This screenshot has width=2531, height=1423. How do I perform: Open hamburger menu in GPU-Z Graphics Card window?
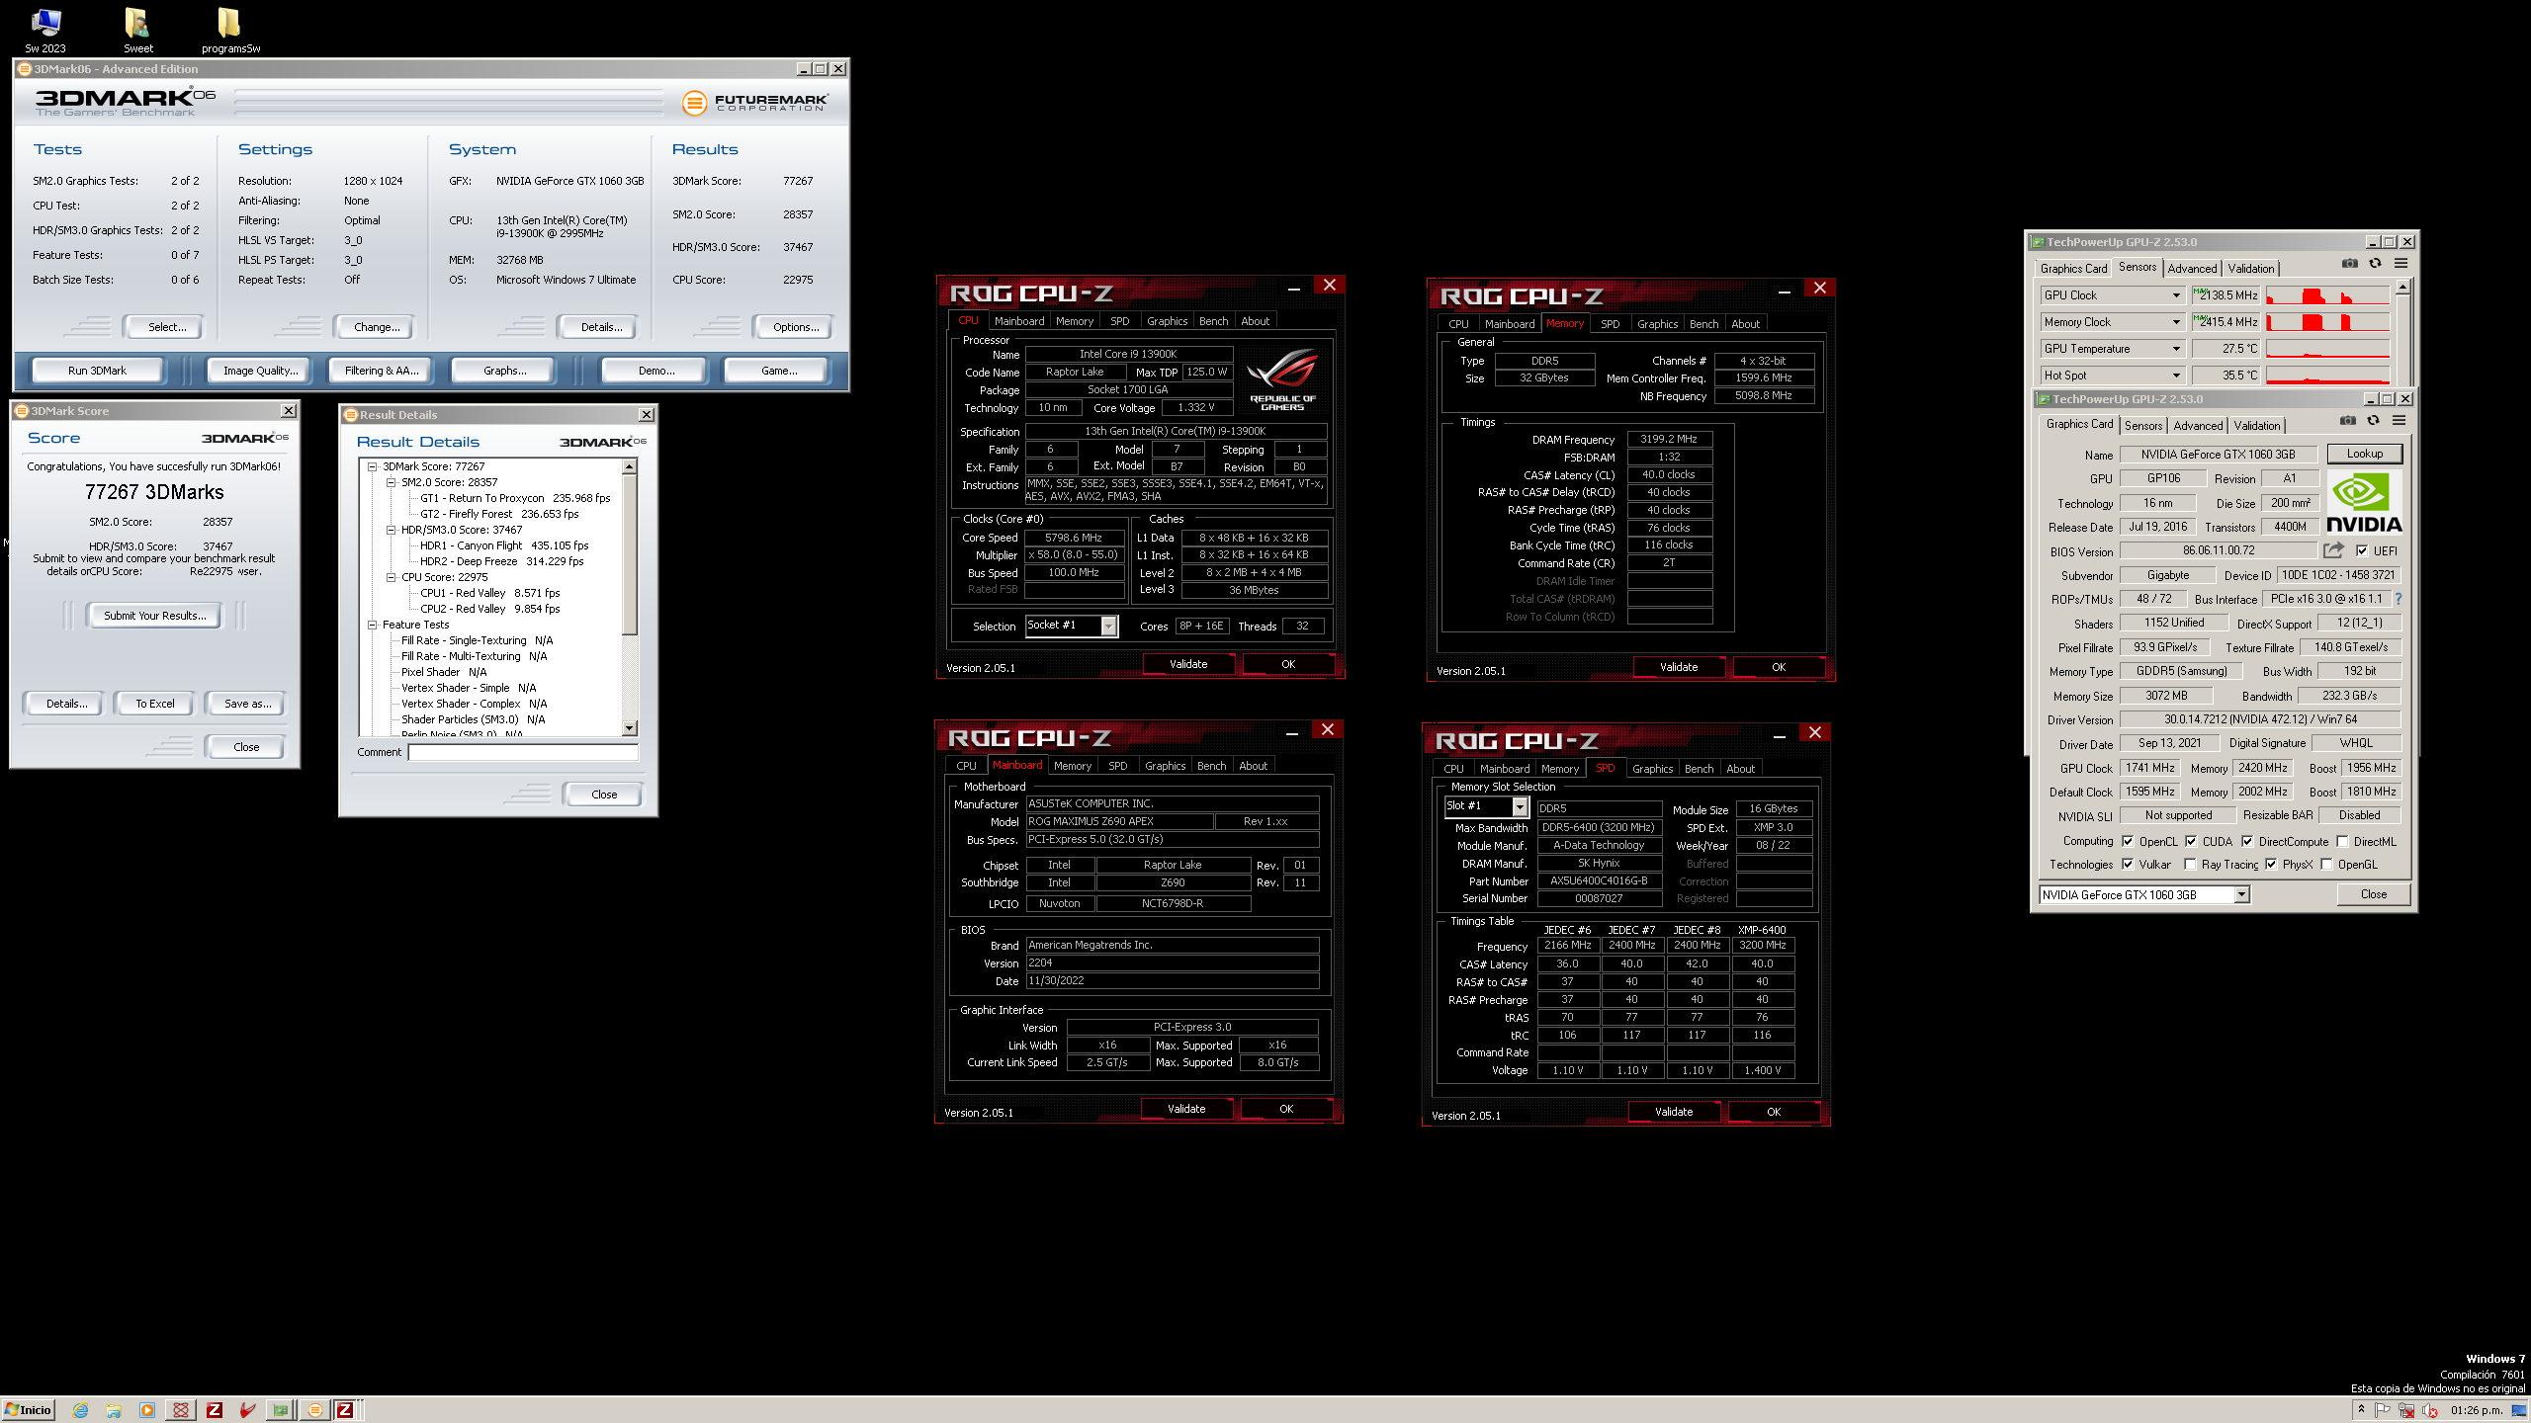coord(2399,421)
